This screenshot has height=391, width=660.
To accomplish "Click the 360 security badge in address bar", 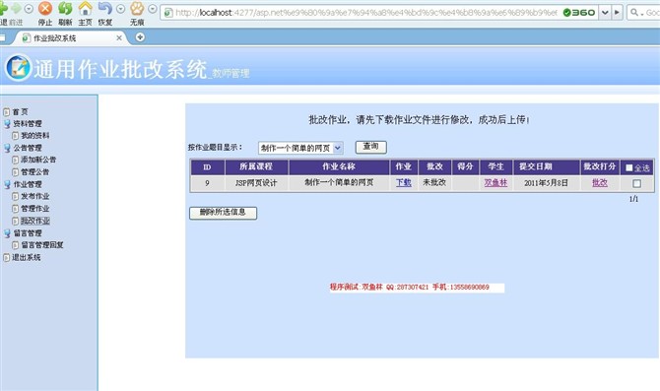I will (579, 13).
